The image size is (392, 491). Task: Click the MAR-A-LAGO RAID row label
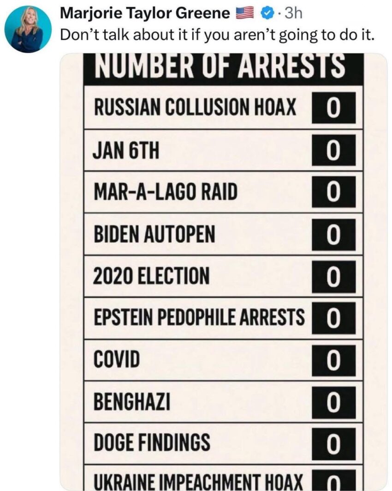tap(166, 192)
